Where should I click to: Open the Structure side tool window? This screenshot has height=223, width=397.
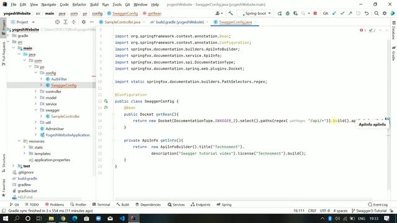click(4, 163)
